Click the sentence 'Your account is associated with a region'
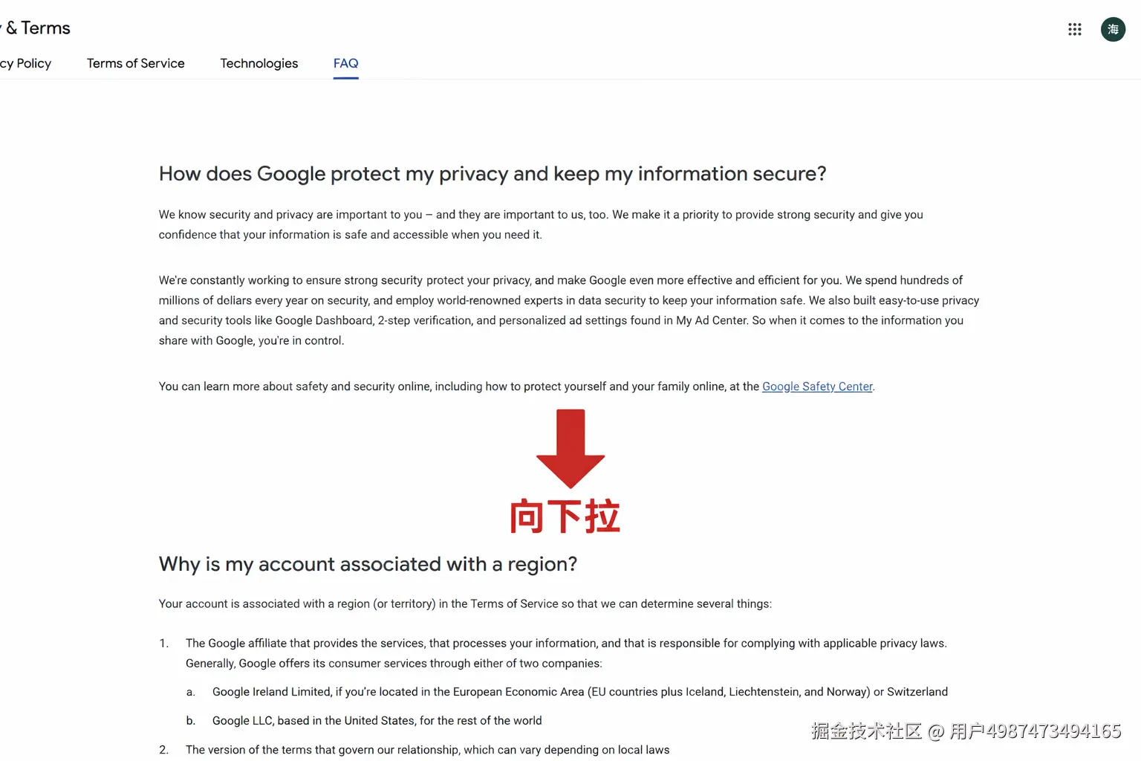Image resolution: width=1141 pixels, height=761 pixels. [x=465, y=603]
